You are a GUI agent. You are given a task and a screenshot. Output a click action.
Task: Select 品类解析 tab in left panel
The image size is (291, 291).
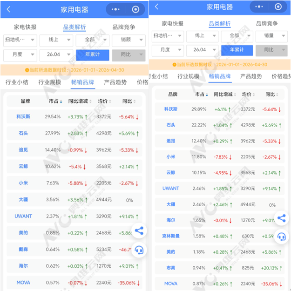tap(74, 27)
